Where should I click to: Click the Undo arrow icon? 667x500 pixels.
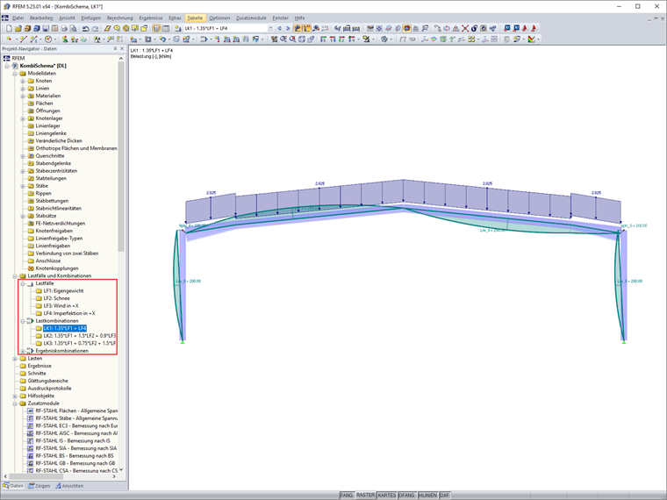[85, 28]
